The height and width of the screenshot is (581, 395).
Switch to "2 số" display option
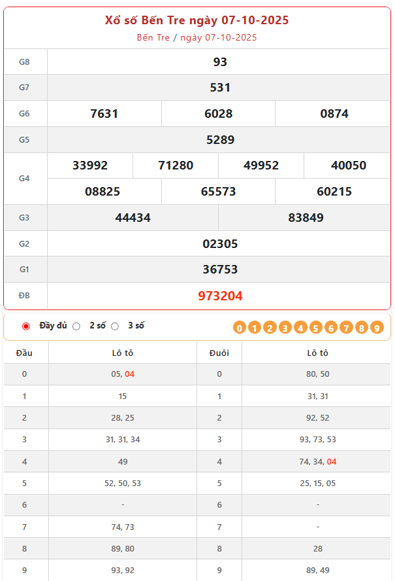76,326
